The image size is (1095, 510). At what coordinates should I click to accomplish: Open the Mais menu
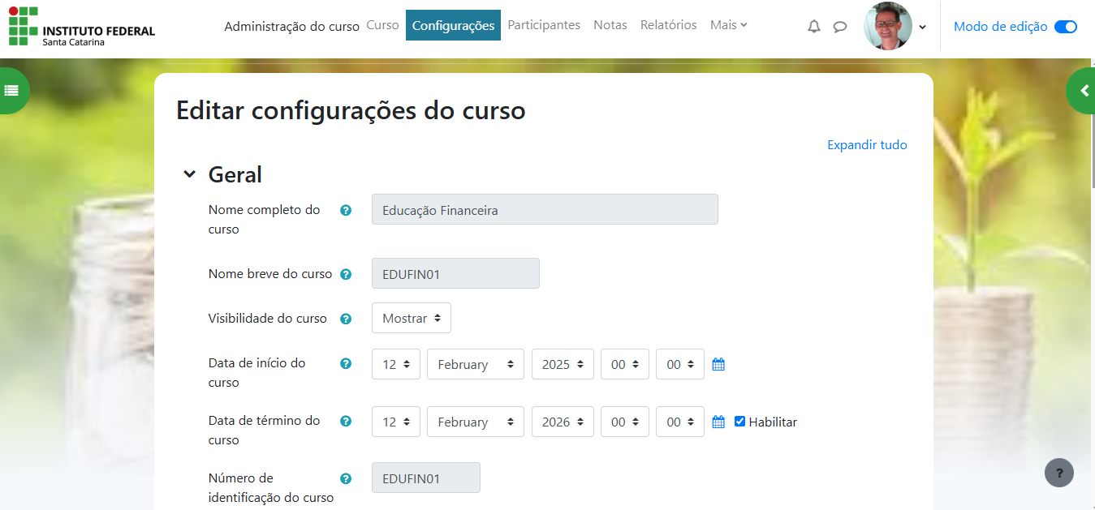(x=728, y=25)
